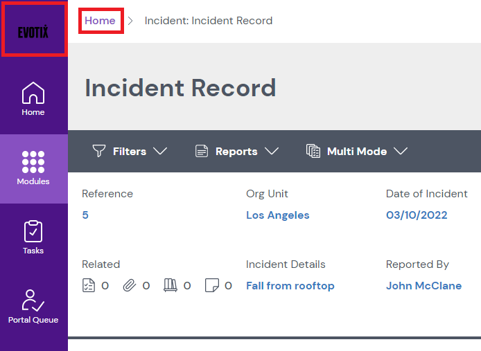Expand the Multi Mode dropdown
This screenshot has height=351, width=481.
pos(357,151)
